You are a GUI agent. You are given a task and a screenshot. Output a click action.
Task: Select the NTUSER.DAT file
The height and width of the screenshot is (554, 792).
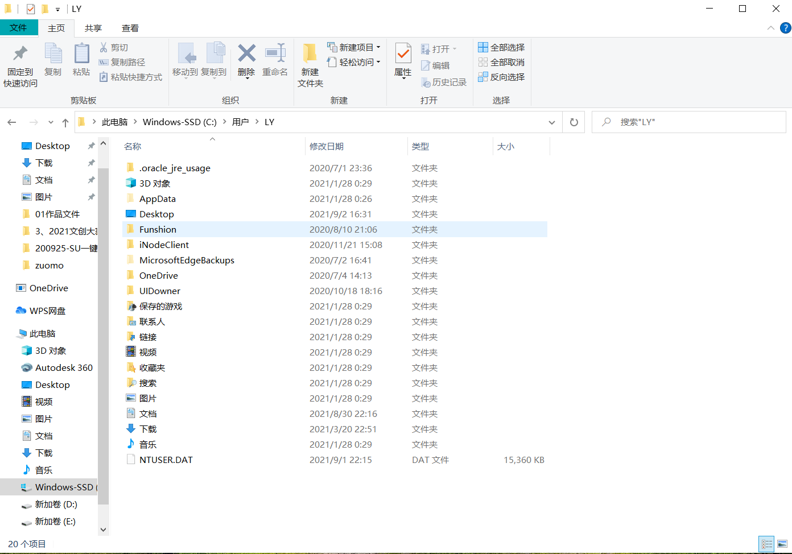click(x=166, y=460)
